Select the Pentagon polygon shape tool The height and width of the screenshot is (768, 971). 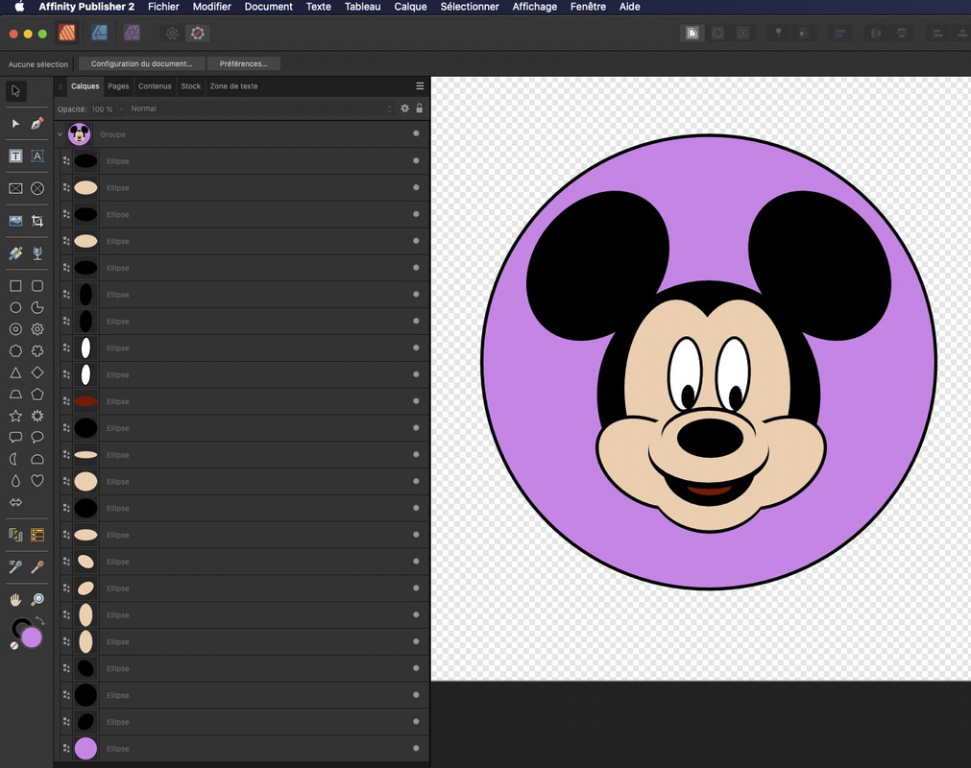37,395
